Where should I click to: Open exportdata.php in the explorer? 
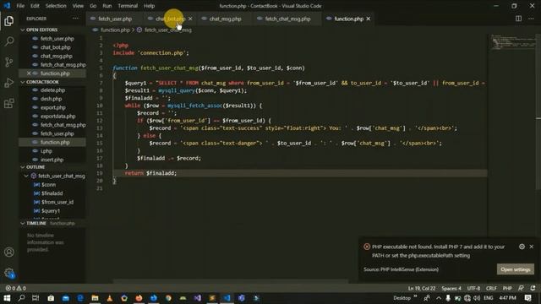[58, 117]
